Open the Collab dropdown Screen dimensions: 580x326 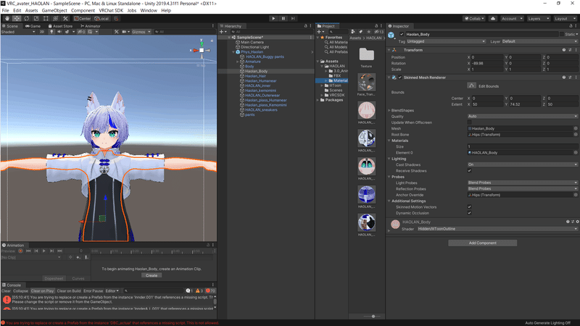474,19
